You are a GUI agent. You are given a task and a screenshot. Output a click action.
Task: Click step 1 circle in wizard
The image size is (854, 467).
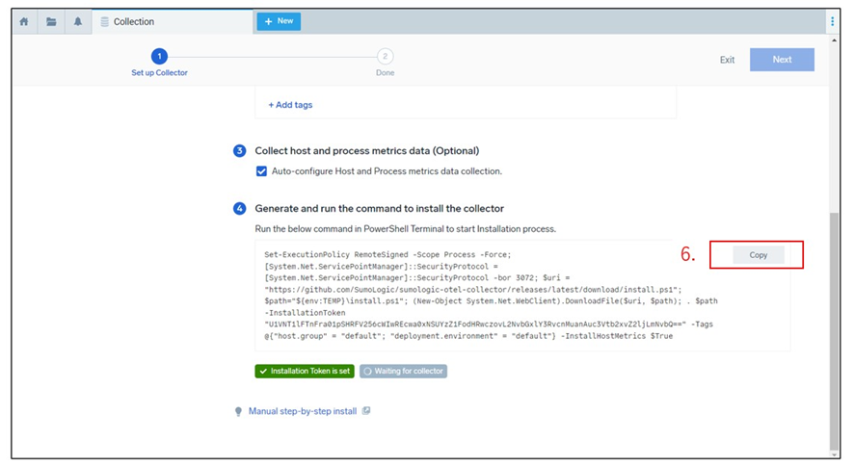[159, 56]
